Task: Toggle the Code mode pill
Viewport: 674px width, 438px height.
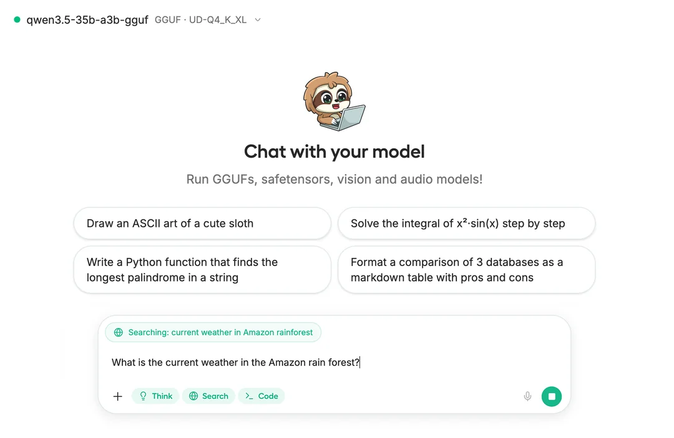Action: click(x=261, y=396)
